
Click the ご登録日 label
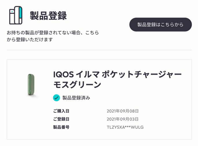click(x=61, y=119)
